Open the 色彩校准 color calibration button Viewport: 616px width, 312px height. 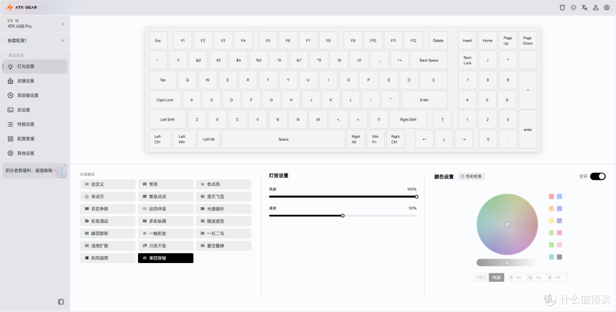(471, 176)
